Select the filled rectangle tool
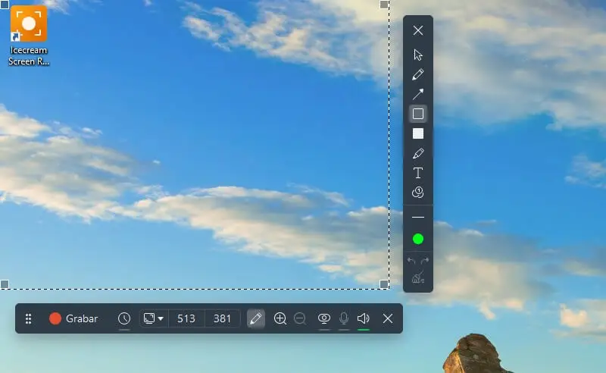This screenshot has width=606, height=373. pyautogui.click(x=418, y=133)
